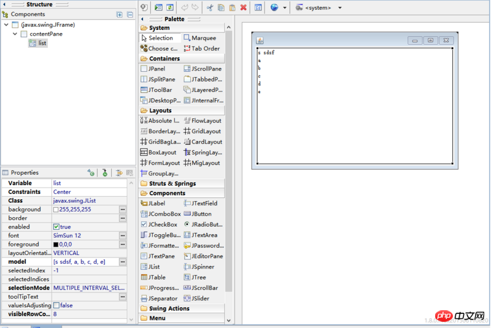This screenshot has height=328, width=491.
Task: Expand the Swing Actions palette category
Action: 169,308
